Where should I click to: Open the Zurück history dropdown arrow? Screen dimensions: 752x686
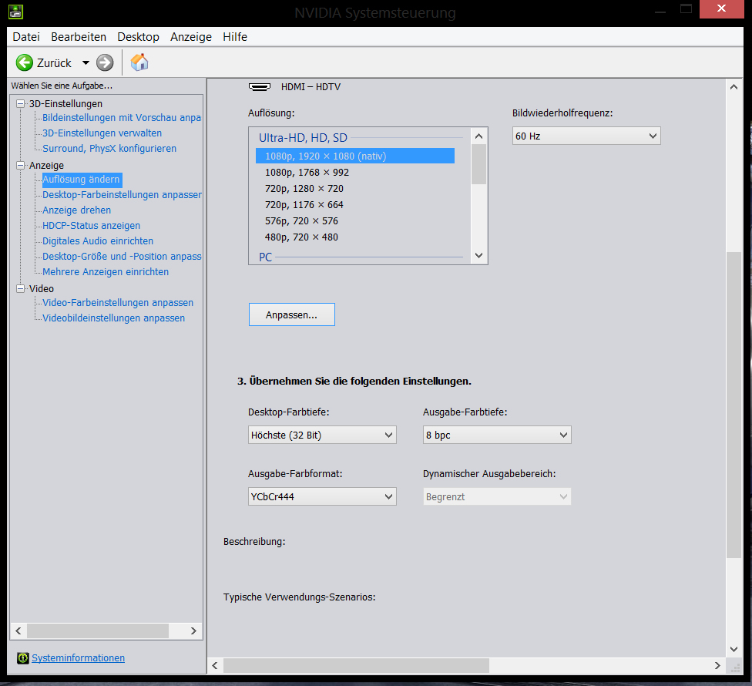[86, 63]
